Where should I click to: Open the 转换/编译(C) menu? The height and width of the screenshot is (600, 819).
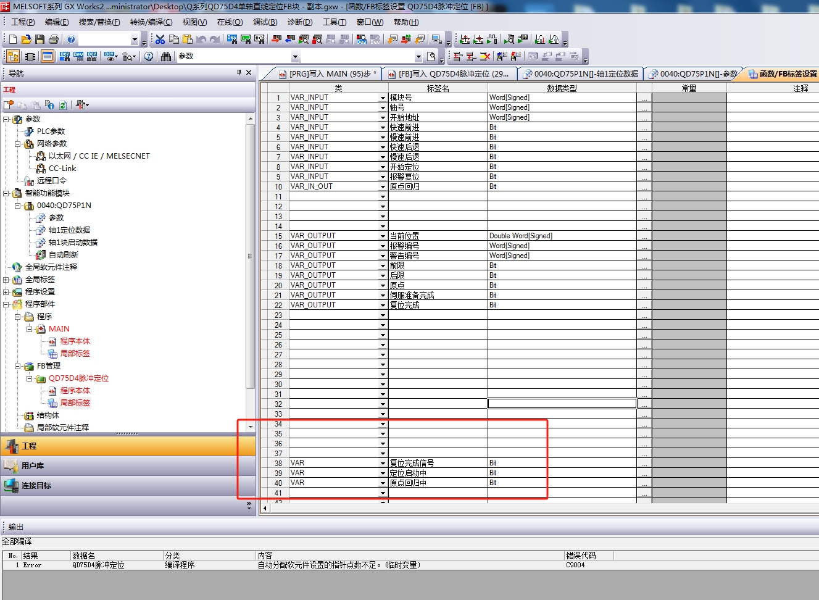point(151,22)
